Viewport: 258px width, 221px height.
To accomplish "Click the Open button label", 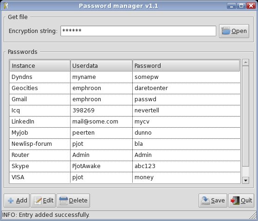I will pos(239,31).
